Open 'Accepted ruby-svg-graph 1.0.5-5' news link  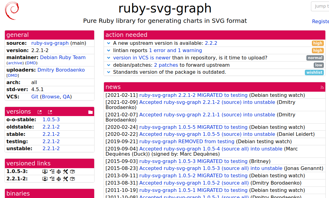point(207,134)
